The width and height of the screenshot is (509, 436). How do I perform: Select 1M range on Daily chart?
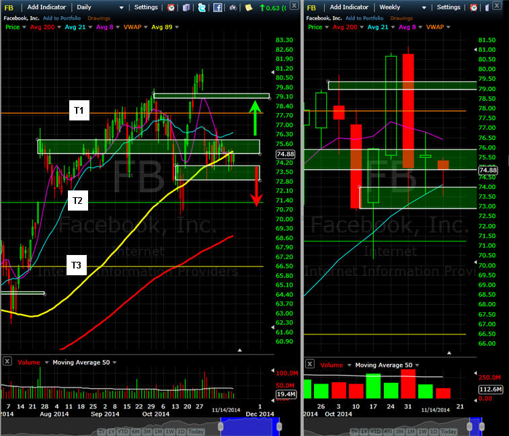tap(158, 431)
